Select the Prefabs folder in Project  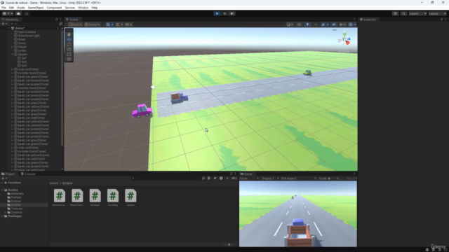coord(16,197)
